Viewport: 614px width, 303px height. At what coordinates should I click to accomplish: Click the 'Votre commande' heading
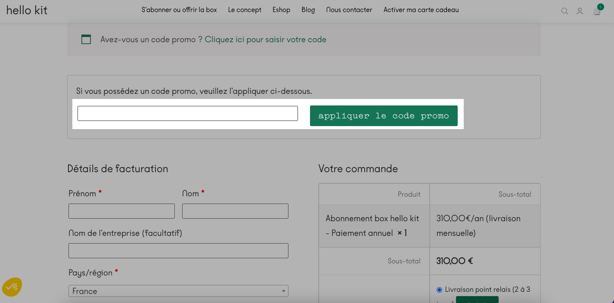click(358, 169)
